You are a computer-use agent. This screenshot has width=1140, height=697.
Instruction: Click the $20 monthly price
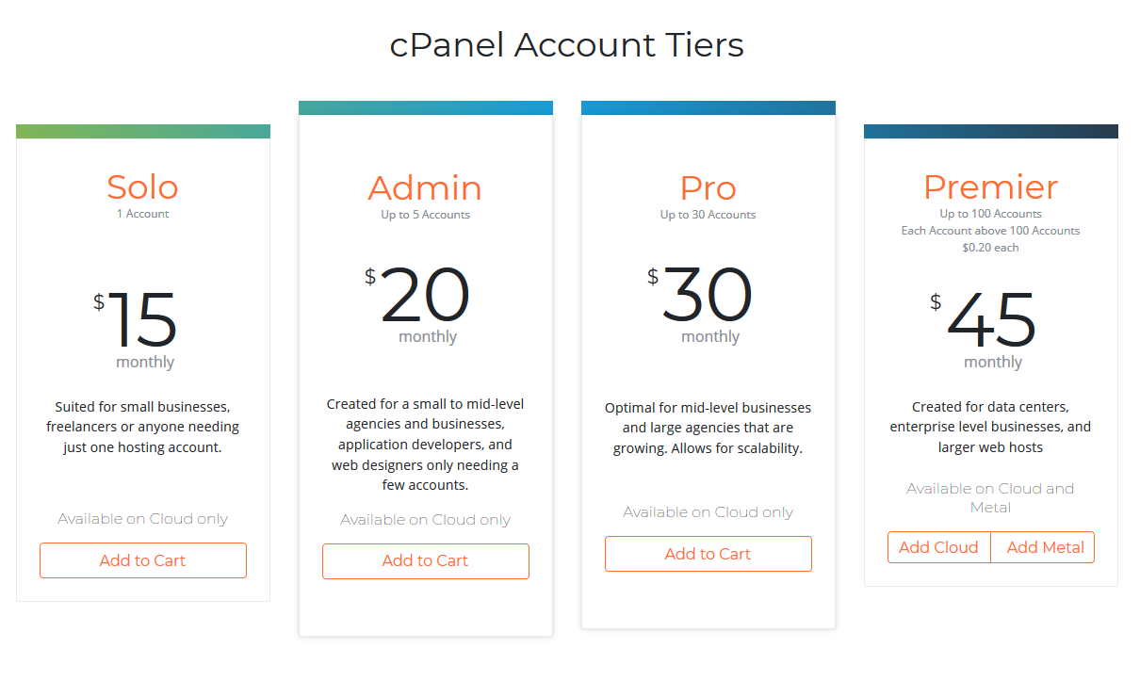coord(424,296)
